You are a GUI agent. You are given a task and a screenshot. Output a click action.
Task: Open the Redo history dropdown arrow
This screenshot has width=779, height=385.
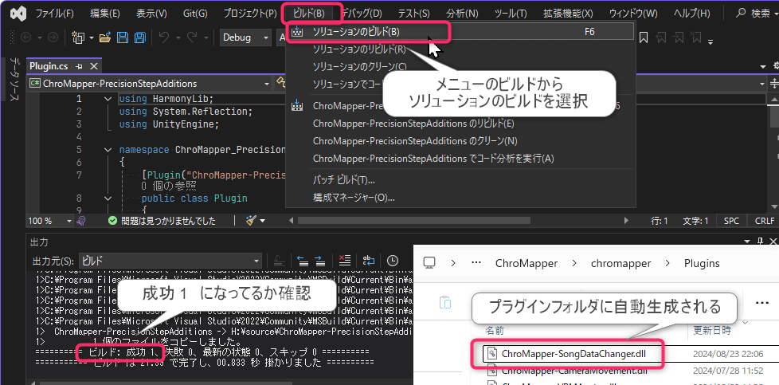(x=206, y=37)
